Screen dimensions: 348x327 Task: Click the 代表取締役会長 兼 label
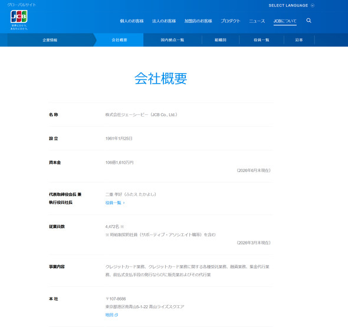tap(65, 194)
